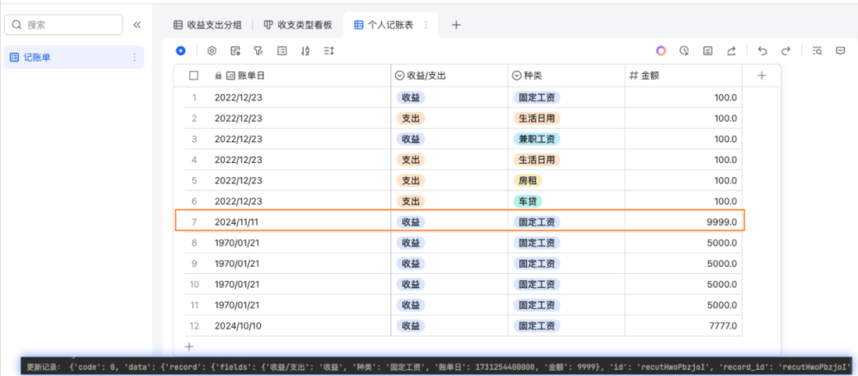This screenshot has height=376, width=858.
Task: Click amount 9999.0 cell
Action: pyautogui.click(x=684, y=222)
